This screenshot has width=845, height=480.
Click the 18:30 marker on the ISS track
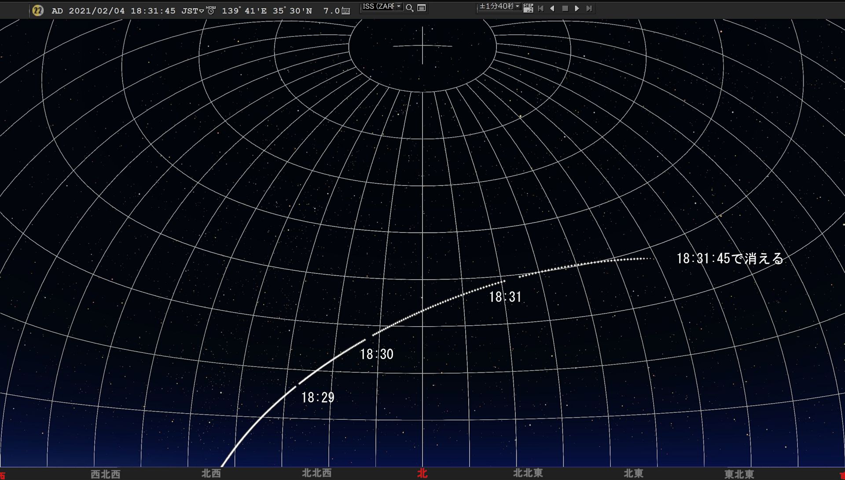pyautogui.click(x=376, y=354)
